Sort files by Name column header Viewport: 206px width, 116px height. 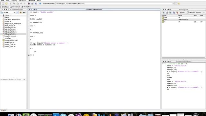click(x=8, y=15)
